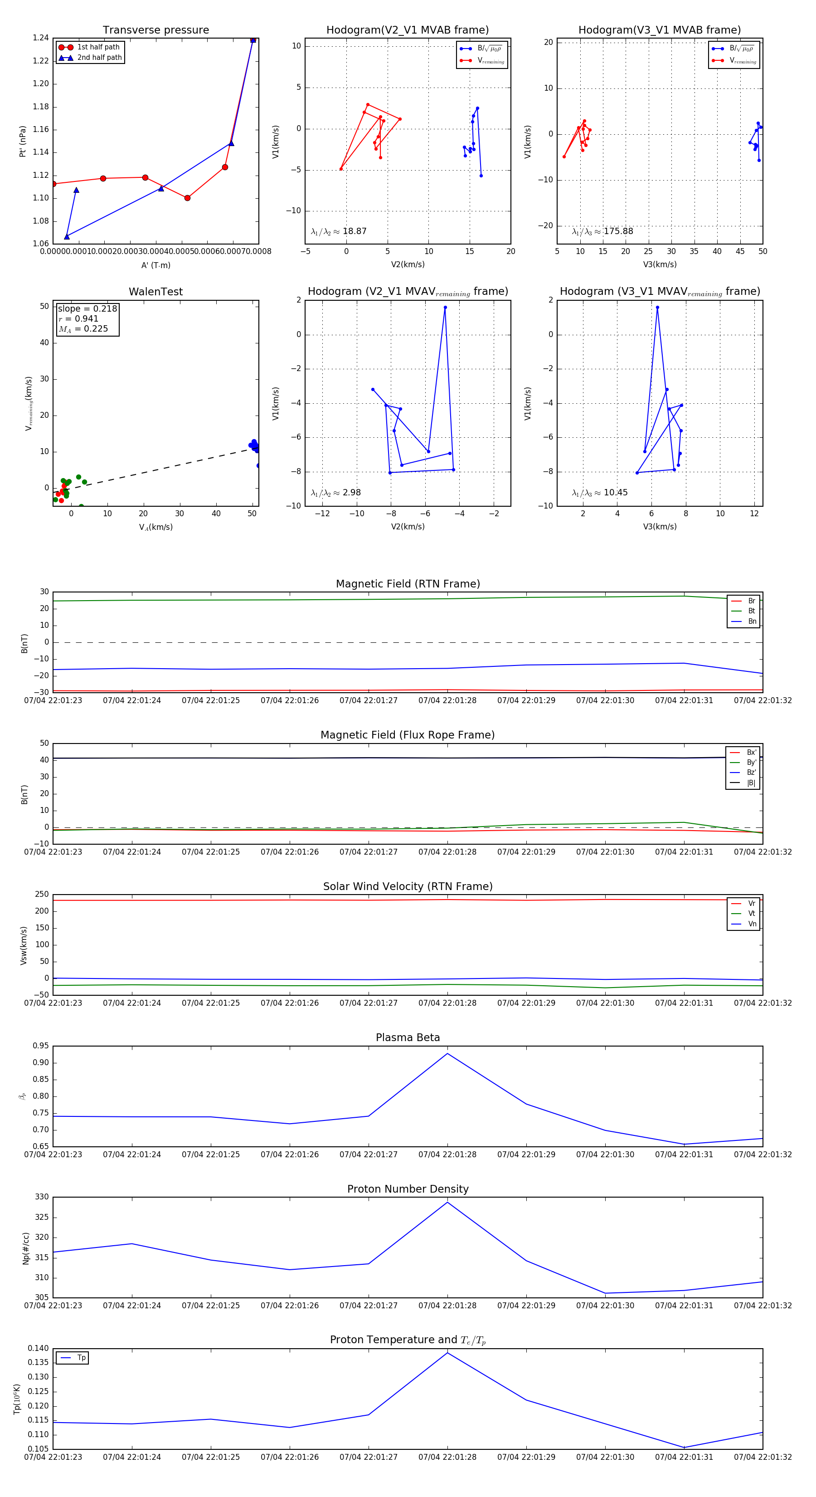Click the "Solar Wind Velocity (RTN Frame)" title
The width and height of the screenshot is (816, 1497).
point(408,886)
